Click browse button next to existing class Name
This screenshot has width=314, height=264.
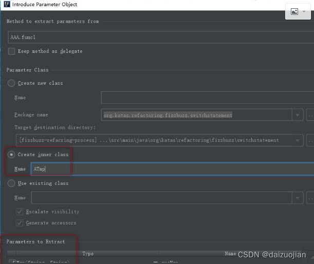coord(310,198)
